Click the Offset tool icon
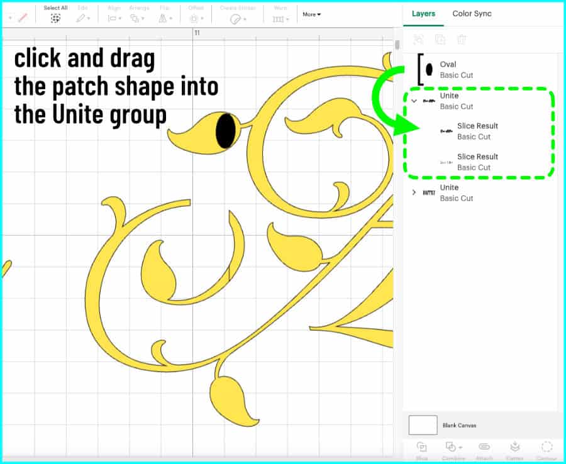 point(194,18)
